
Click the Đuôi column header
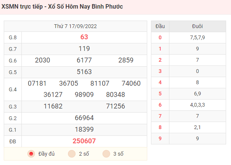point(198,26)
